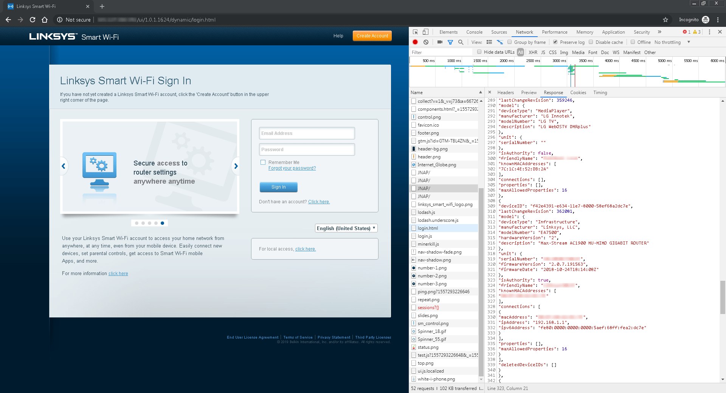The image size is (726, 393).
Task: Clear the network log
Action: point(426,42)
